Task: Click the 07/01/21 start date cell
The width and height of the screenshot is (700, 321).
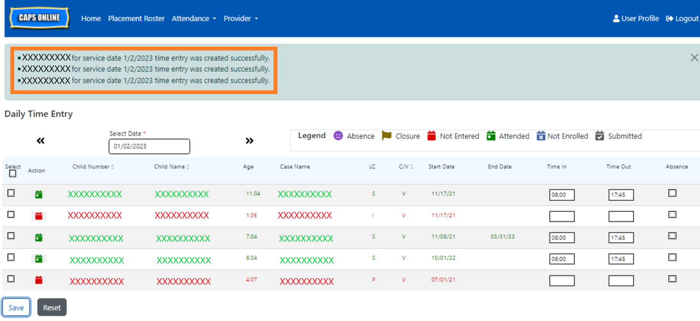Action: (443, 280)
